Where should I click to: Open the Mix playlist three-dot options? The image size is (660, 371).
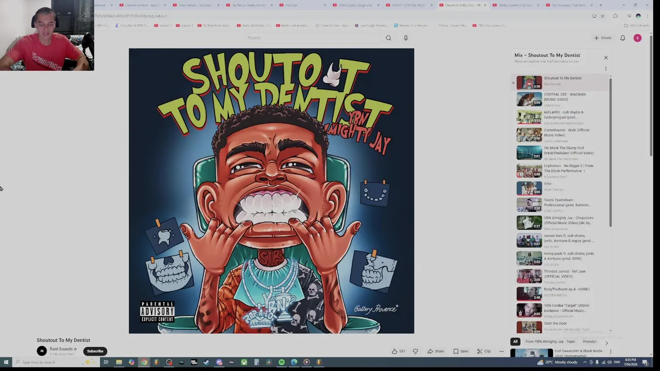click(606, 69)
